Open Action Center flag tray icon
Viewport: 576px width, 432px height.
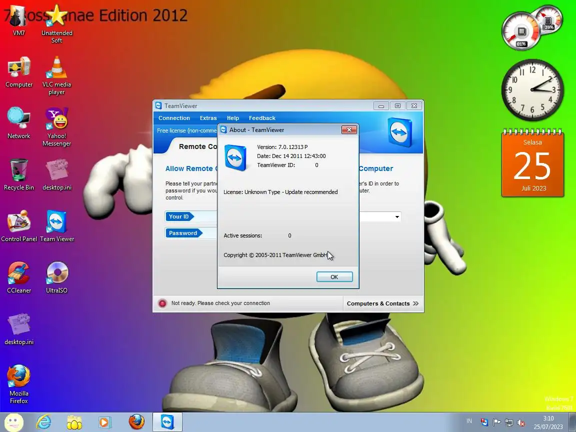[496, 422]
